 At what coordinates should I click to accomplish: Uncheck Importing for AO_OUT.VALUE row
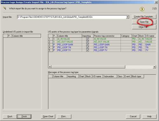coord(87,42)
